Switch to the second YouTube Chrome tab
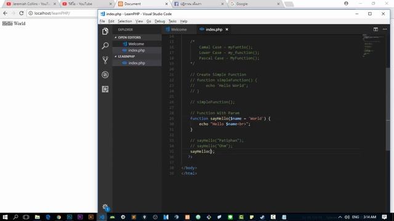Viewport: 394px width, 221px height. coord(87,4)
